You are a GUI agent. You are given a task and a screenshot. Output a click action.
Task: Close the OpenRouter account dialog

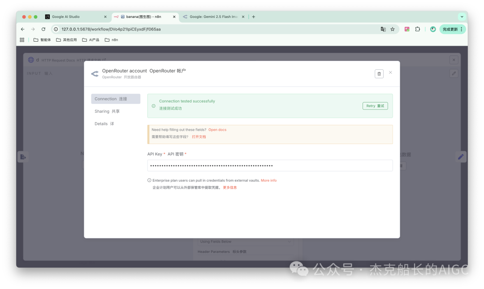390,72
